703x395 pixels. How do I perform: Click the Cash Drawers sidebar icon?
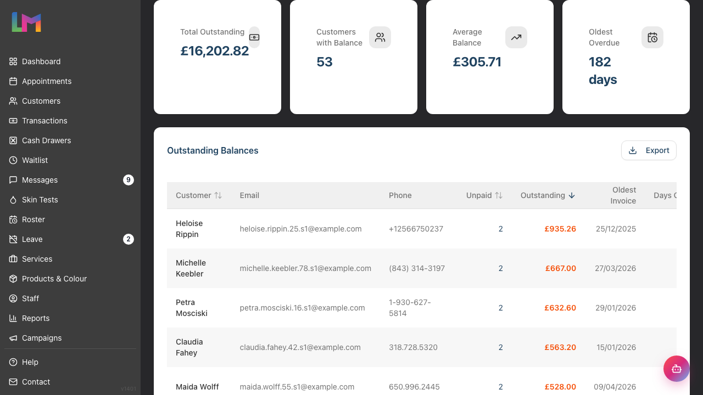pos(13,140)
